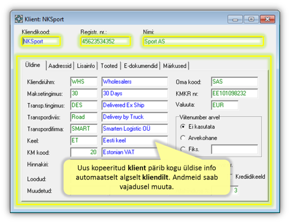The height and width of the screenshot is (223, 290).
Task: Click the Delivery by Truck field
Action: [135, 117]
